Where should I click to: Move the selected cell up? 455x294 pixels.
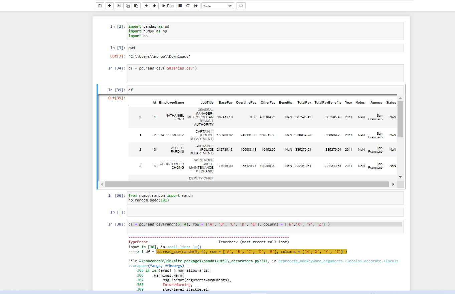click(x=146, y=6)
